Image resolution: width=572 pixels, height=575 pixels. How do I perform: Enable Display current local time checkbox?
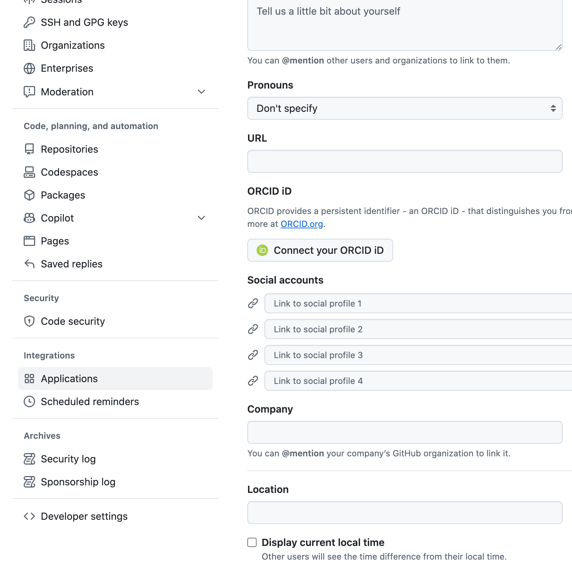coord(252,542)
